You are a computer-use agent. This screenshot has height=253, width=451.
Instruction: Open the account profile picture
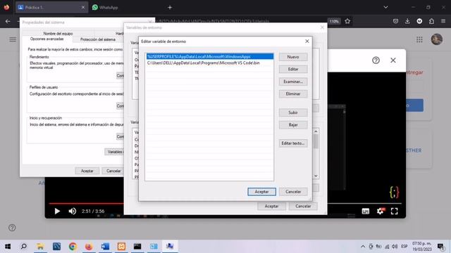[437, 39]
